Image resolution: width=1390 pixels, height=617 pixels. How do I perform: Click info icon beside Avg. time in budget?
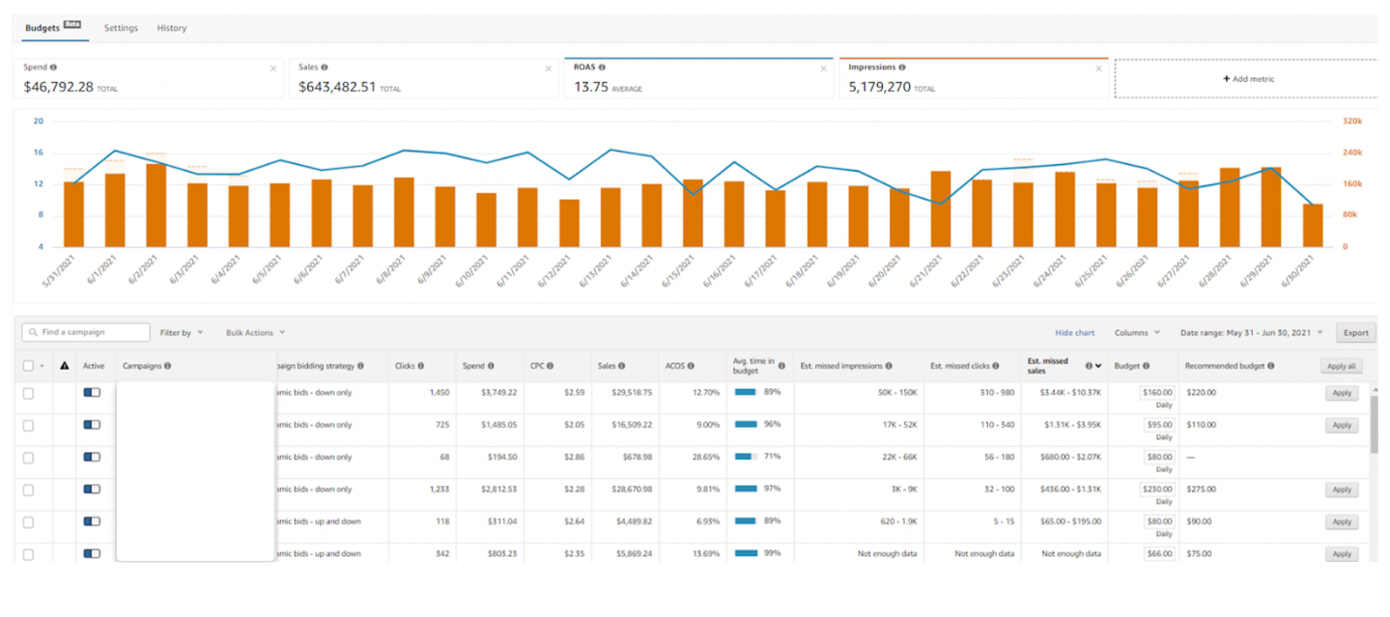coord(782,366)
